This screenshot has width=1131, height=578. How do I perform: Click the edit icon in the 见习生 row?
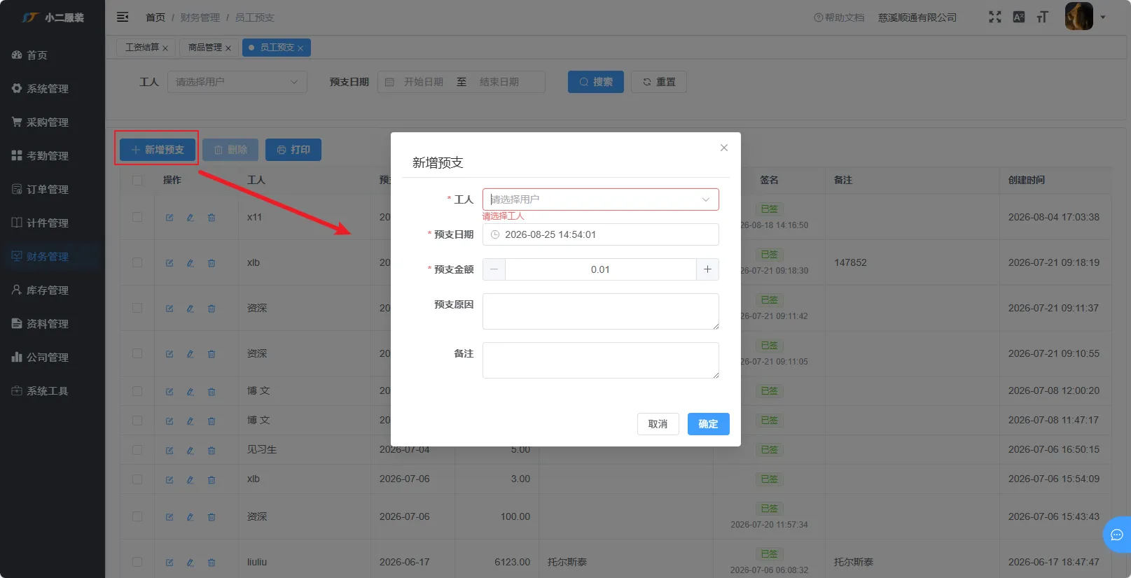tap(169, 451)
